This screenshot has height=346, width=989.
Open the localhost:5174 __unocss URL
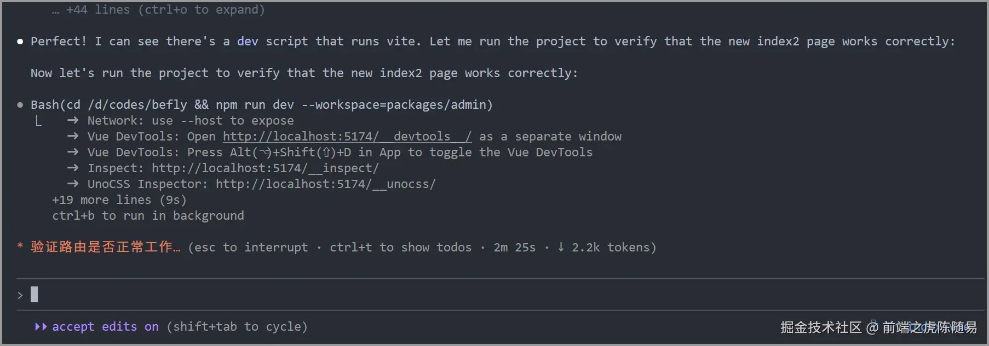[325, 184]
